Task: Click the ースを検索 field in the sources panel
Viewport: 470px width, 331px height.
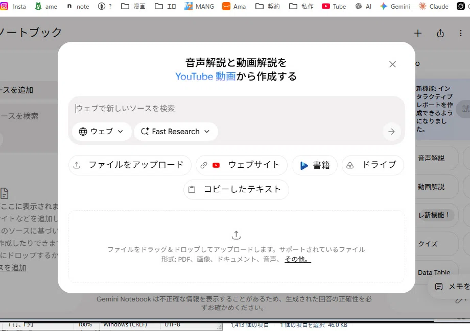Action: pos(19,116)
